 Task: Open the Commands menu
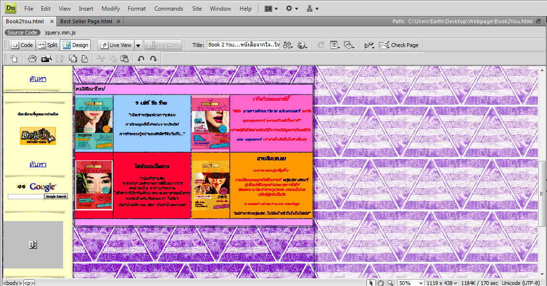(169, 8)
